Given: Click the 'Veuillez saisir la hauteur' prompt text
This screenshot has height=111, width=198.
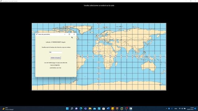Looking at the screenshot, I should coord(56,47).
